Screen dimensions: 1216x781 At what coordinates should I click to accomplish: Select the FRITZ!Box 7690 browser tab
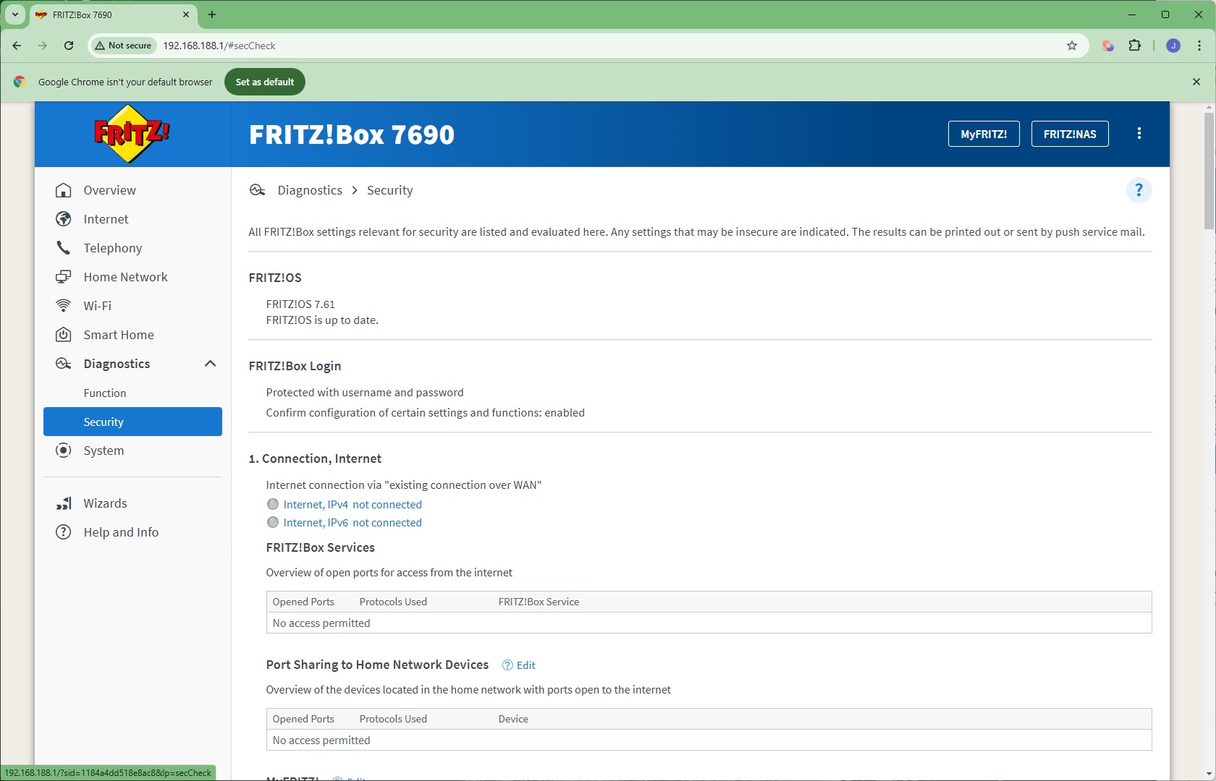(112, 14)
